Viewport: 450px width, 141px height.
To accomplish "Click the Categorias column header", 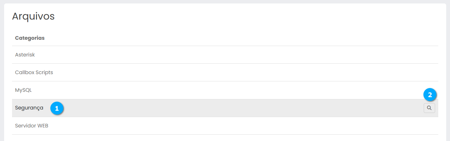I will 30,38.
